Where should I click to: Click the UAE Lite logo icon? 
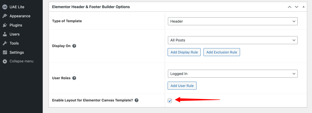[5, 7]
